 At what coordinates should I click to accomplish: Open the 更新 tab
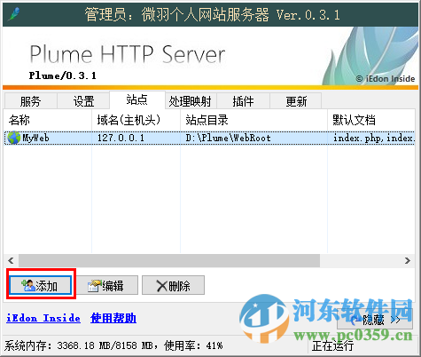pos(296,101)
